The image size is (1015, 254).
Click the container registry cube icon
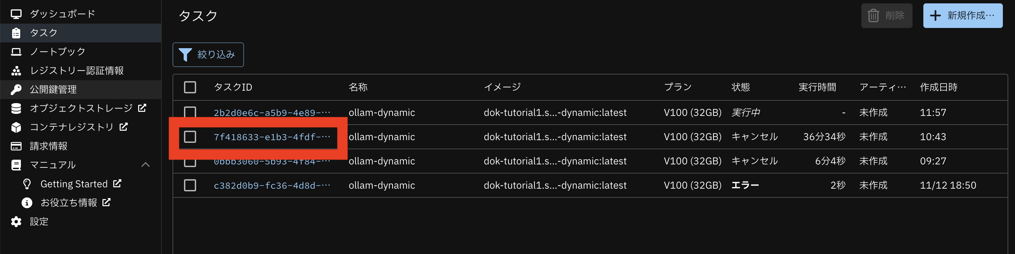click(16, 127)
